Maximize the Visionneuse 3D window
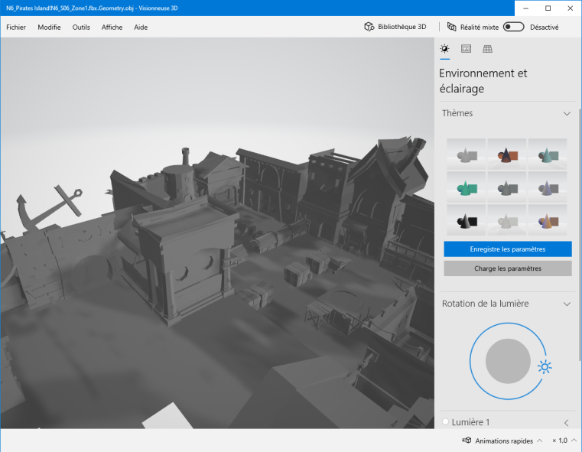The height and width of the screenshot is (452, 582). coord(548,8)
